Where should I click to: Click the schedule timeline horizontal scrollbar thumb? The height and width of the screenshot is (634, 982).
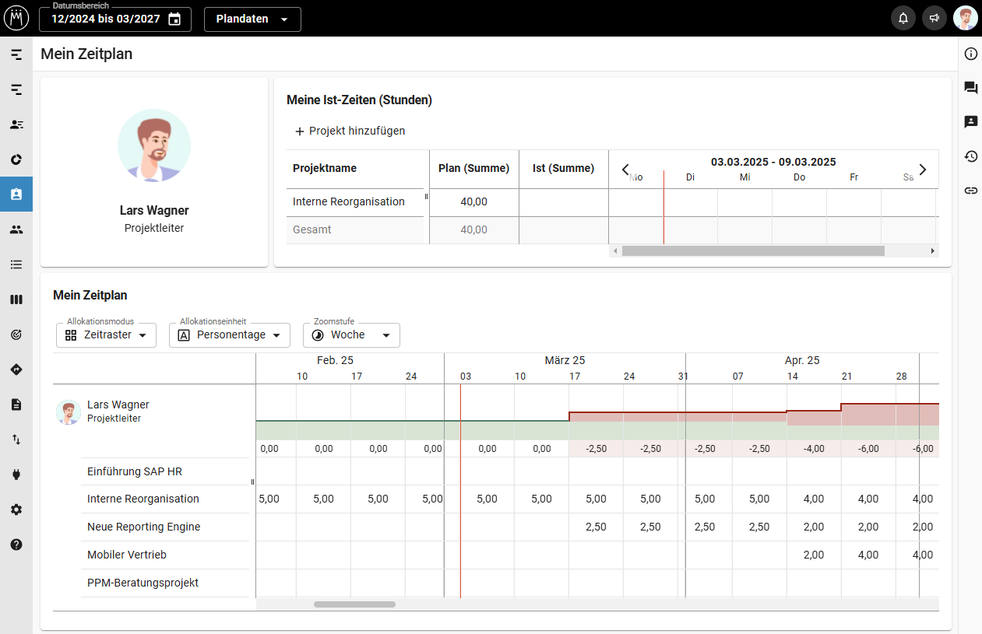coord(354,604)
